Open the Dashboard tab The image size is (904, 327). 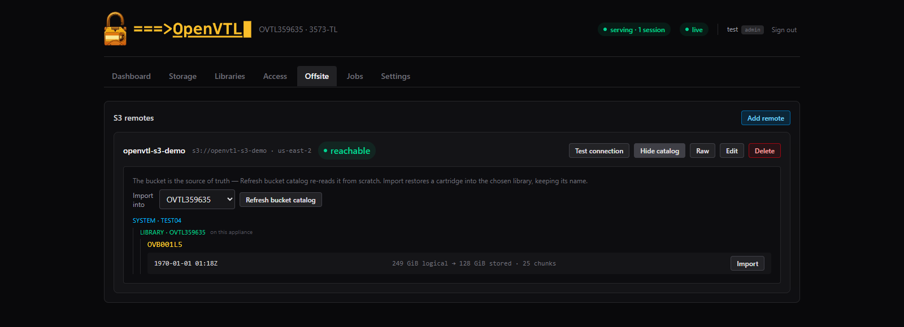point(131,76)
